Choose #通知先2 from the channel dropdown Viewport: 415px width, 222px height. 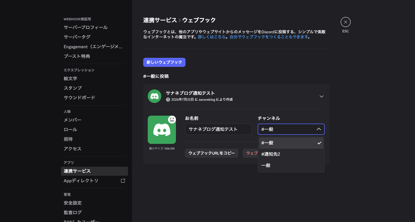(291, 154)
